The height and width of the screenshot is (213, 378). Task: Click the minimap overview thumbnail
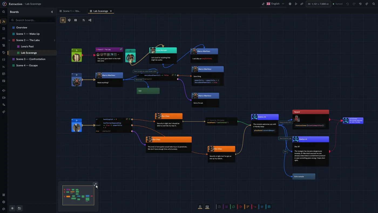pyautogui.click(x=78, y=195)
